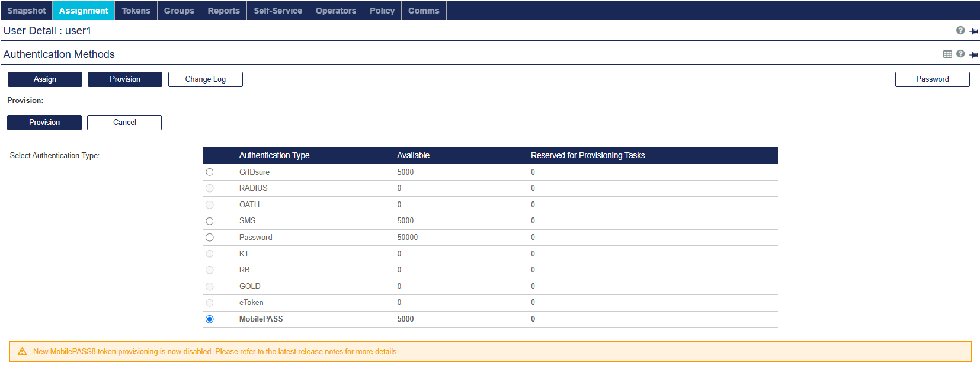Viewport: 980px width, 372px height.
Task: Open help for Authentication Methods section
Action: [960, 54]
